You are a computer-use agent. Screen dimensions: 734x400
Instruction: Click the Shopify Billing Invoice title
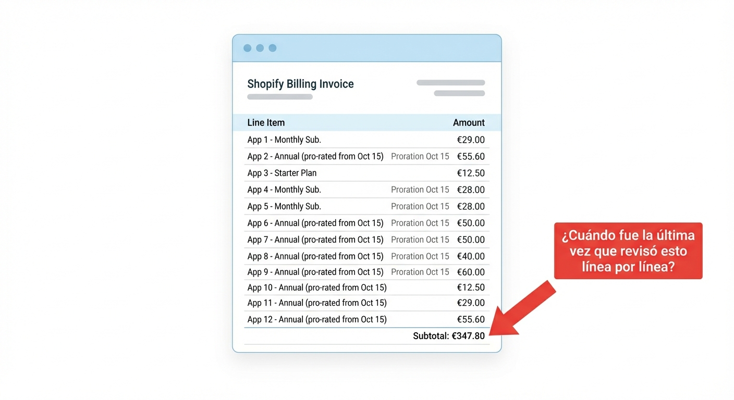pos(300,84)
